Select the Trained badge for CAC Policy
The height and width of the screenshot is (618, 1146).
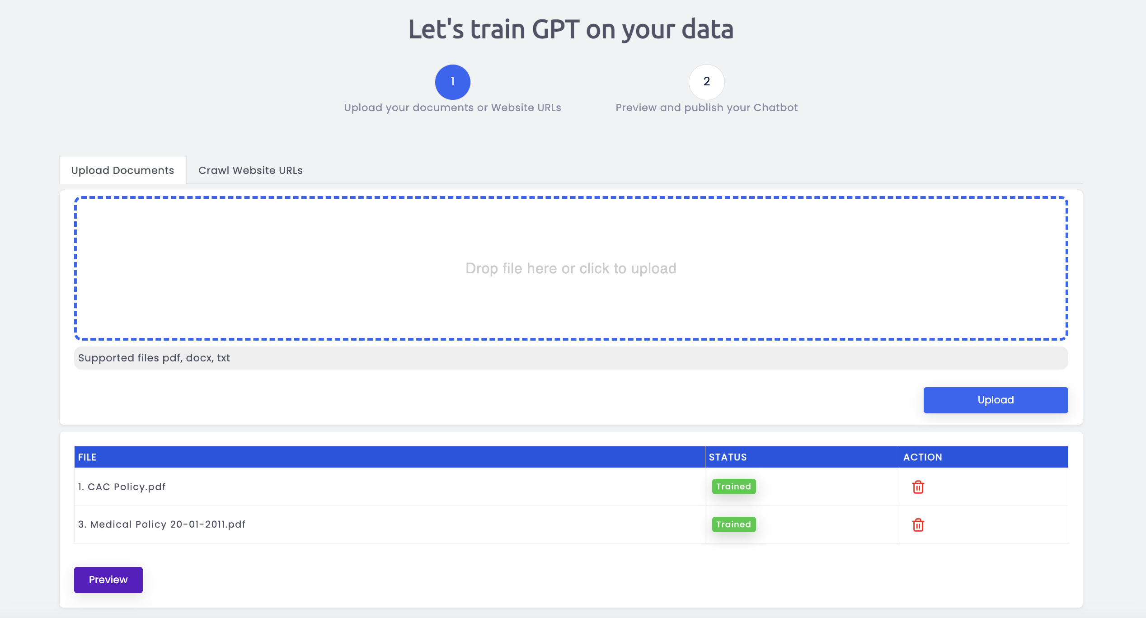(x=733, y=487)
